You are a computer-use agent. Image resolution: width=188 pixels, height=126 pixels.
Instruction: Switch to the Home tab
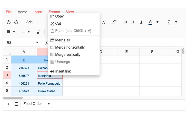[x=22, y=12]
